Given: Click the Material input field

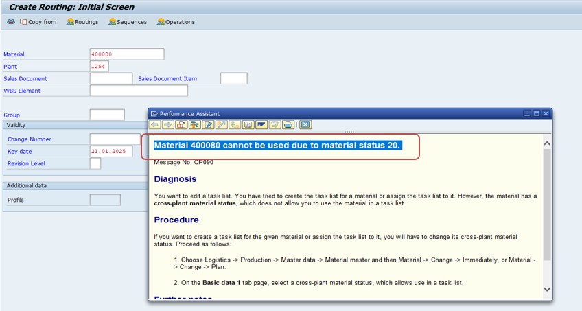Looking at the screenshot, I should click(127, 54).
